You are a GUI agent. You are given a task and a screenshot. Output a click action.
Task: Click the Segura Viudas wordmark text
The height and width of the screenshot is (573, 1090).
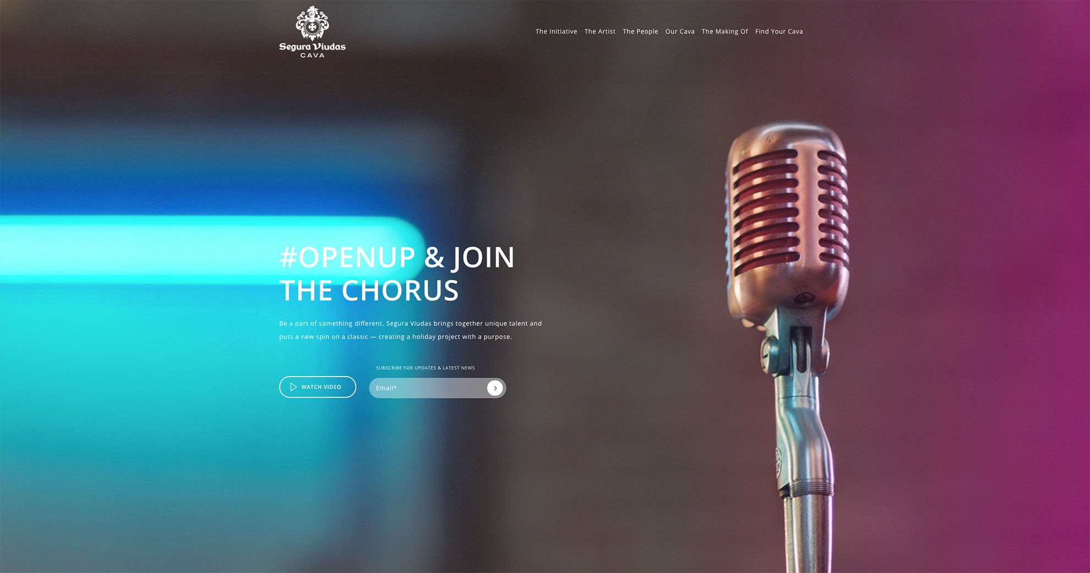coord(312,47)
